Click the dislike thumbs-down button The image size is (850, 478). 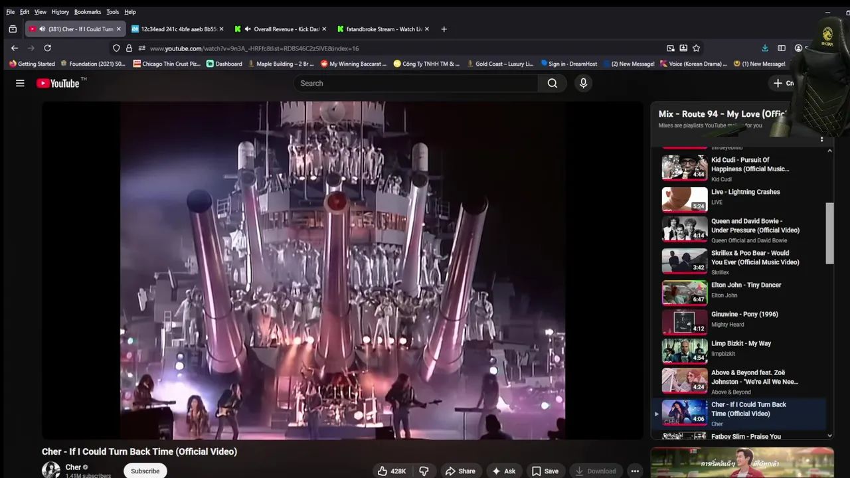pos(424,471)
